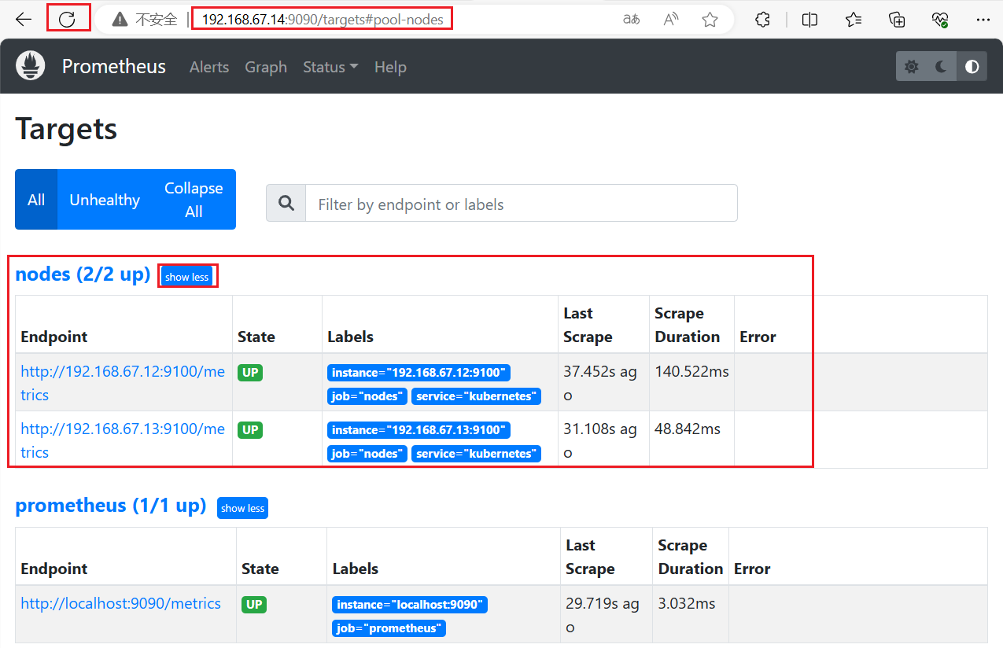This screenshot has width=1003, height=648.
Task: Click label job="prometheus"
Action: point(389,628)
